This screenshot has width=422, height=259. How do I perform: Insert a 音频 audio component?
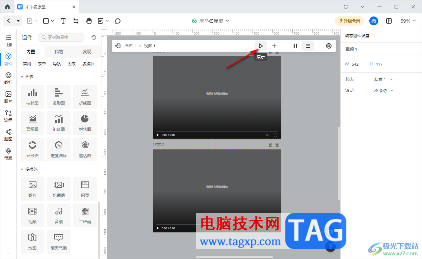59,215
